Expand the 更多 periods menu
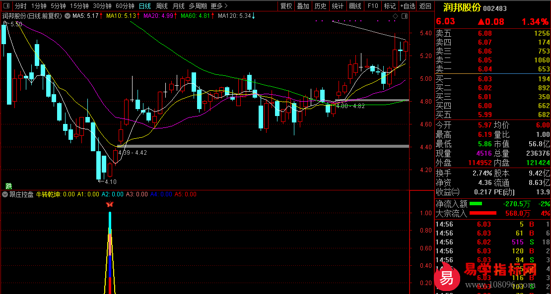Image resolution: width=551 pixels, height=294 pixels. 219,5
